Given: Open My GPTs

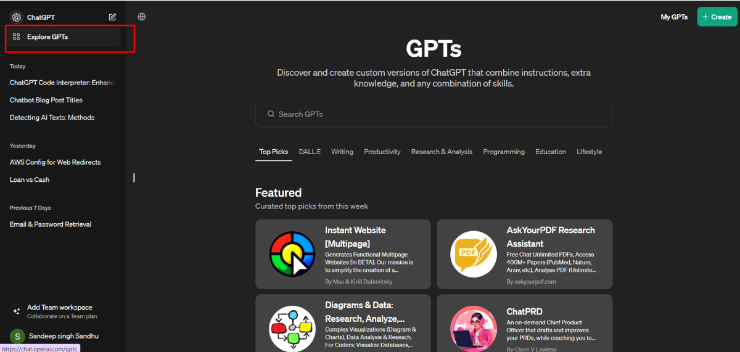Looking at the screenshot, I should coord(674,17).
